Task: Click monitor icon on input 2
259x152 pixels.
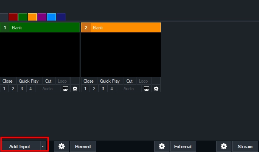Action: click(x=147, y=89)
